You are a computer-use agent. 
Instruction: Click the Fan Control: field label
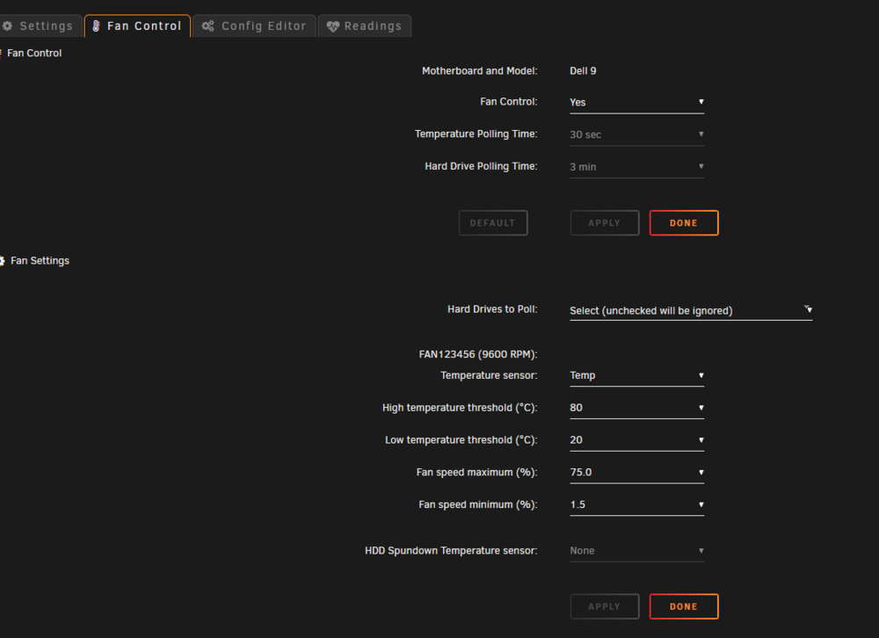(x=508, y=101)
